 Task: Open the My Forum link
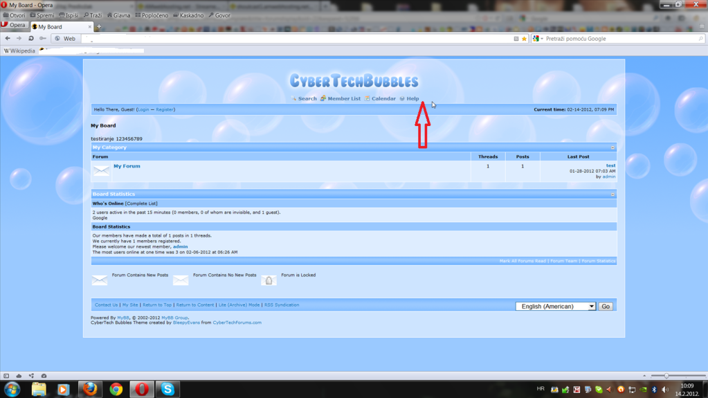[127, 166]
